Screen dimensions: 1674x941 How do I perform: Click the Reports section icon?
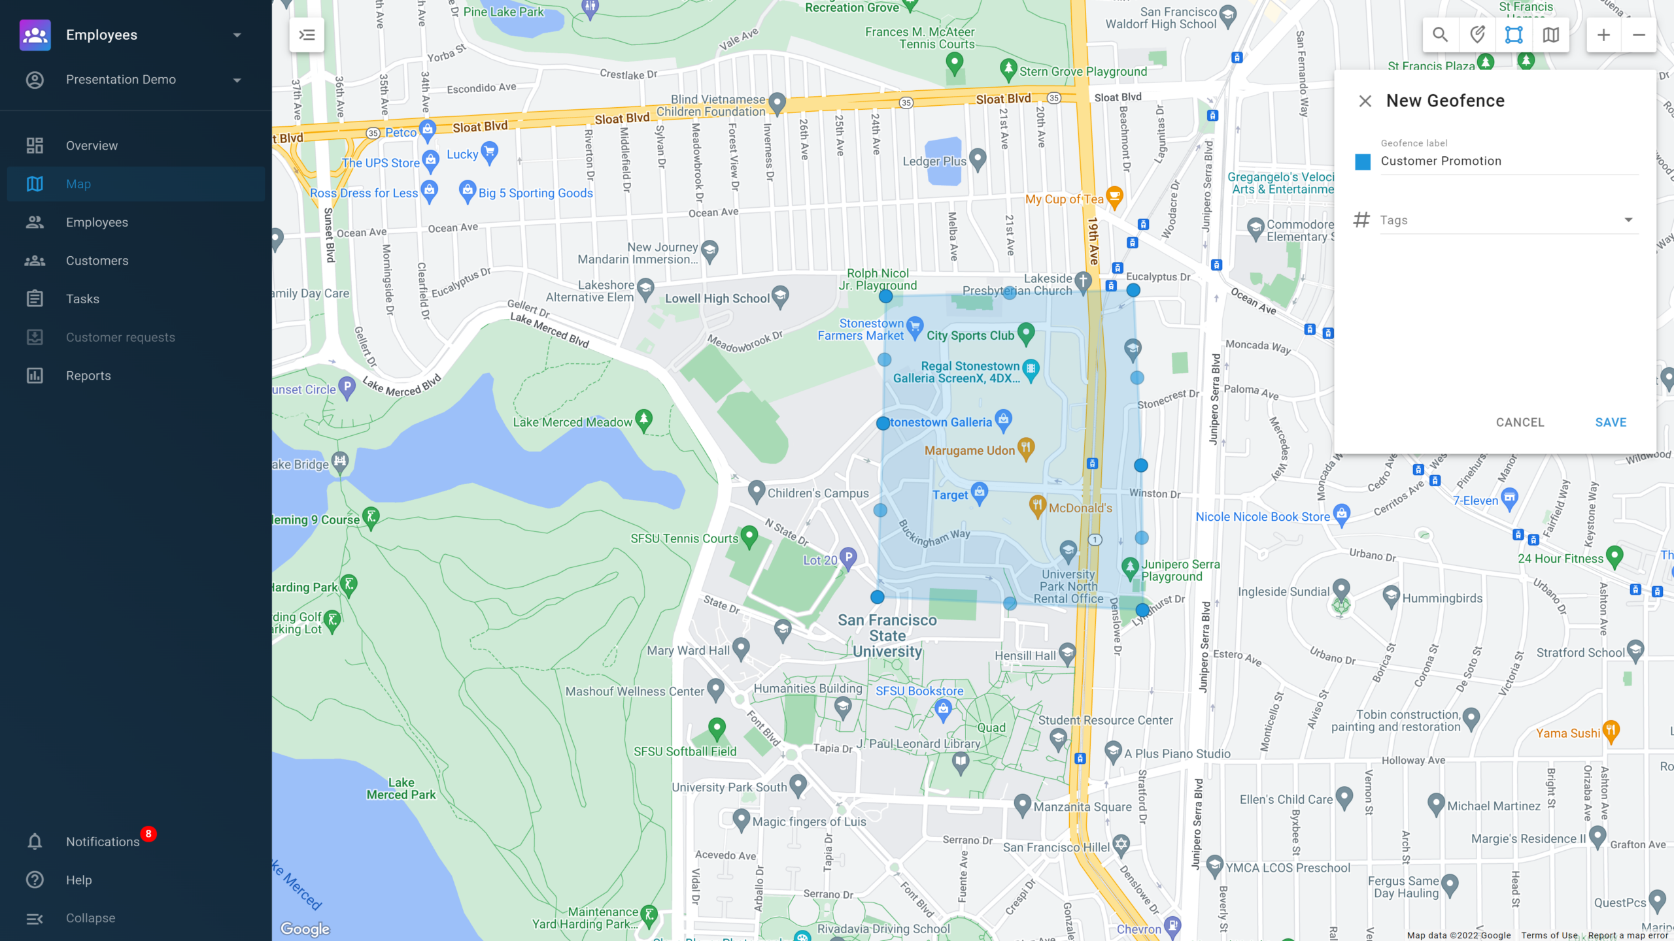point(35,376)
